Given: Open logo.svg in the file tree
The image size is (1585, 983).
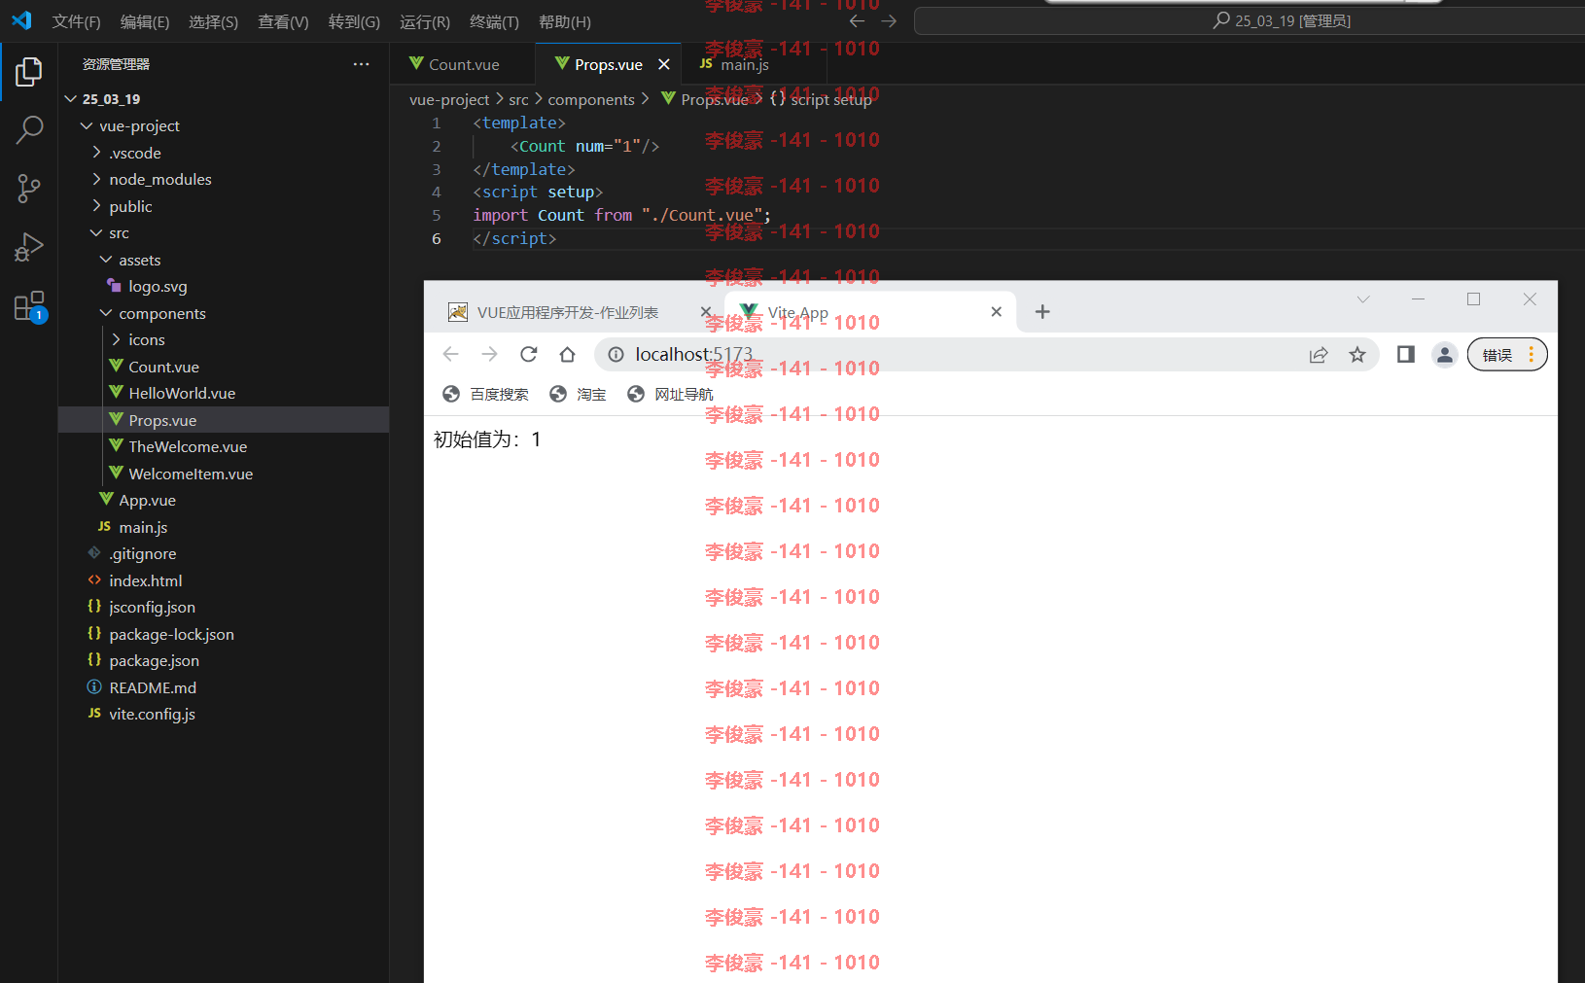Looking at the screenshot, I should 224,286.
